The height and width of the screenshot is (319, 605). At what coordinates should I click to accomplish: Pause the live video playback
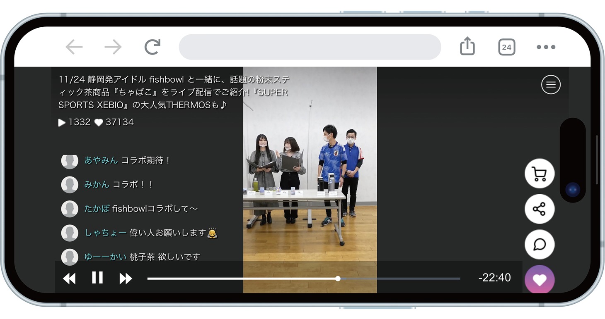tap(97, 278)
